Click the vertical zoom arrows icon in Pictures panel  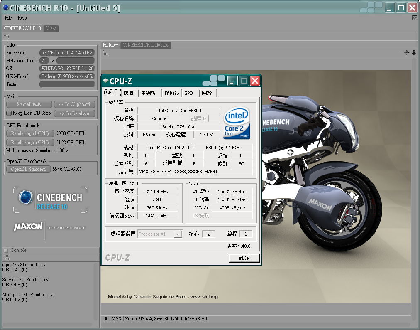pos(413,53)
